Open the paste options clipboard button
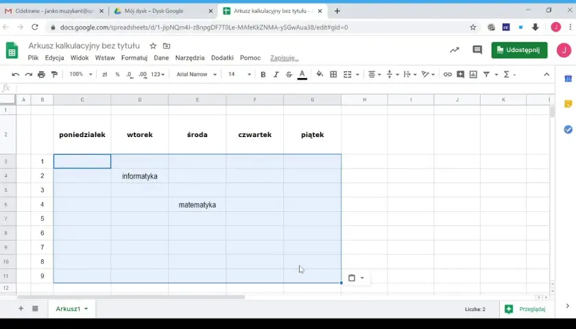The image size is (576, 329). click(356, 278)
